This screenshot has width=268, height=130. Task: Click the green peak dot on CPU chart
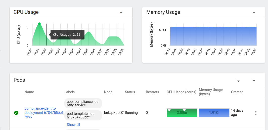coord(39,24)
